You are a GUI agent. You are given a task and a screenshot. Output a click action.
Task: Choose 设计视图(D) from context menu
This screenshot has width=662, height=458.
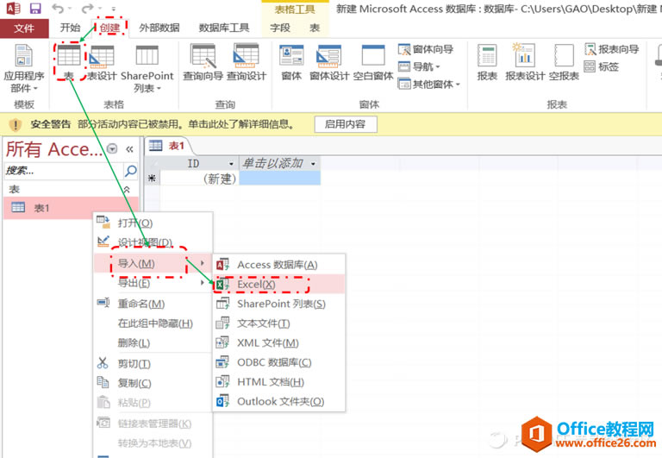(x=153, y=242)
